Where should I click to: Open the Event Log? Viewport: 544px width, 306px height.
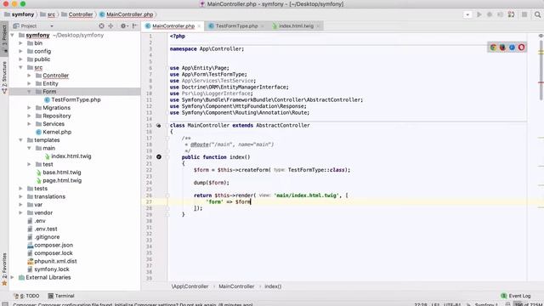pyautogui.click(x=516, y=296)
